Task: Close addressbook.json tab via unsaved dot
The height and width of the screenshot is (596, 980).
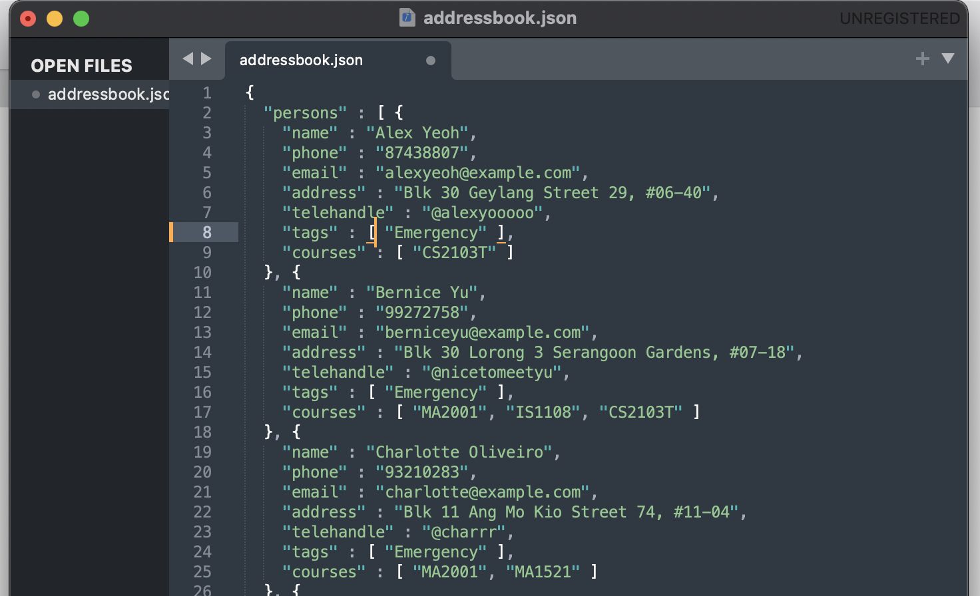Action: point(431,61)
